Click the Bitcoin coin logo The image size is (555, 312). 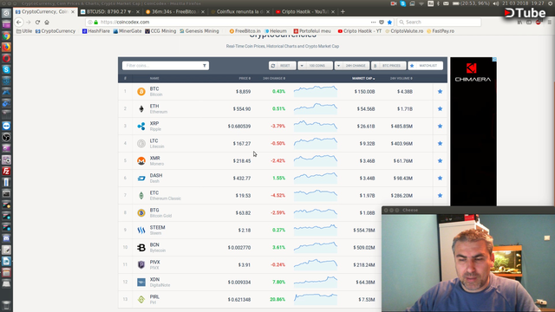pos(141,92)
